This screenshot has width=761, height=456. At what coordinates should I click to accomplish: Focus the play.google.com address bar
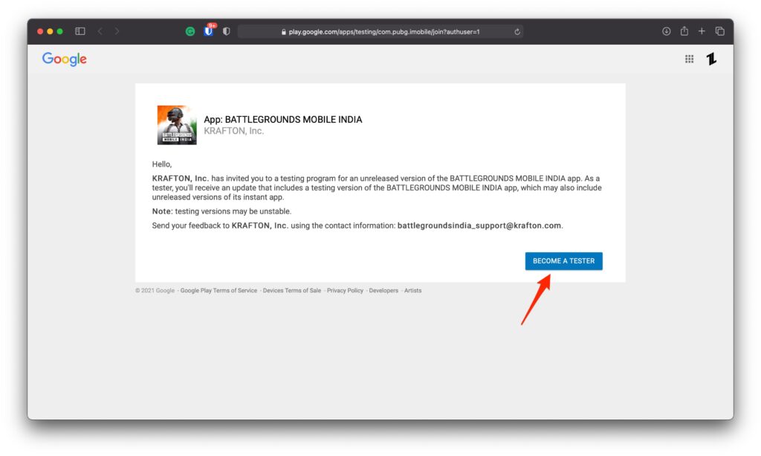tap(380, 31)
